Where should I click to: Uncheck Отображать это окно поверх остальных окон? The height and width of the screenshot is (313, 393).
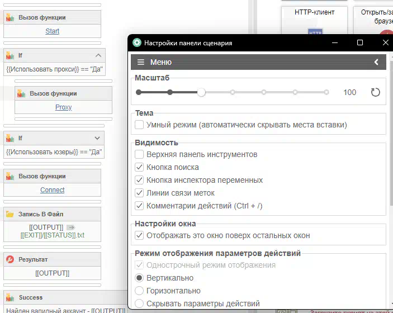coord(139,235)
